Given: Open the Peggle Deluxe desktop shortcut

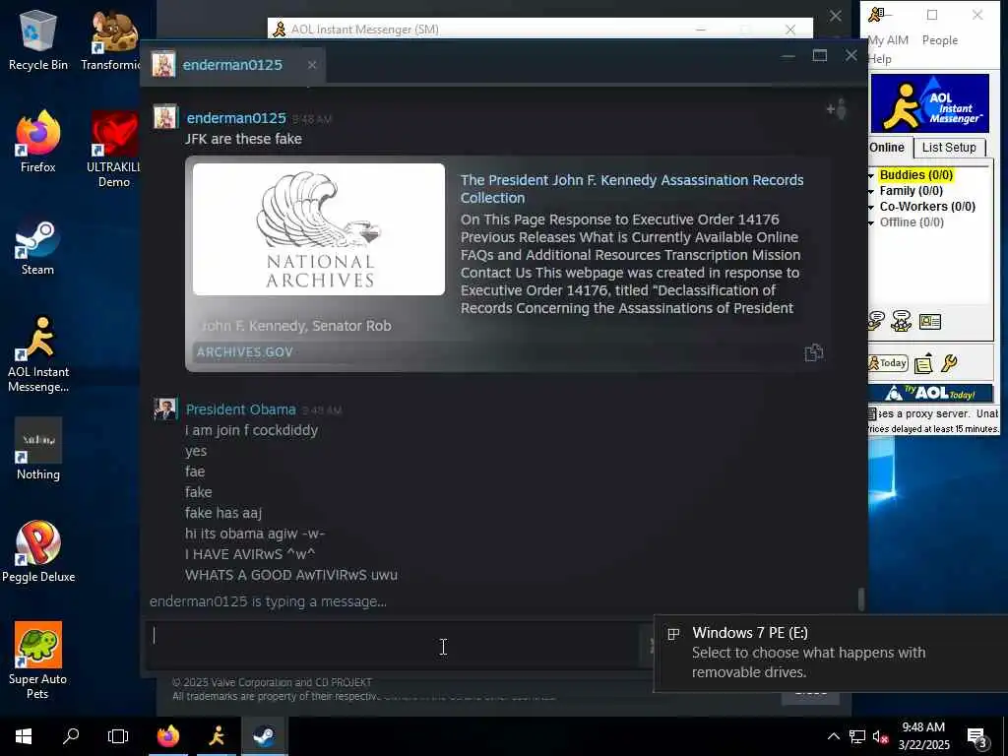Looking at the screenshot, I should (x=38, y=551).
